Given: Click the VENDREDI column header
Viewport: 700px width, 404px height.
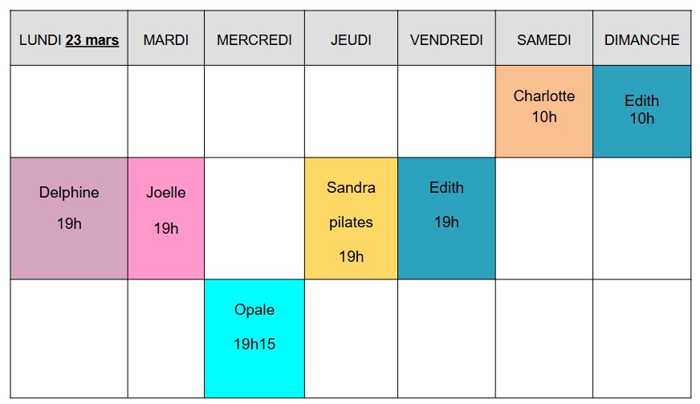Looking at the screenshot, I should pos(446,39).
